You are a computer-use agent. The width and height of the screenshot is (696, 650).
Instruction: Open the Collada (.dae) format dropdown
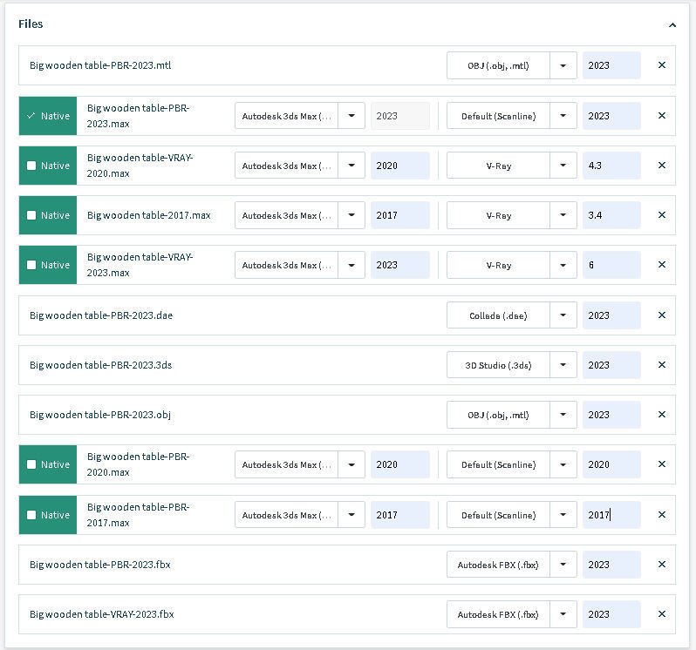(563, 315)
